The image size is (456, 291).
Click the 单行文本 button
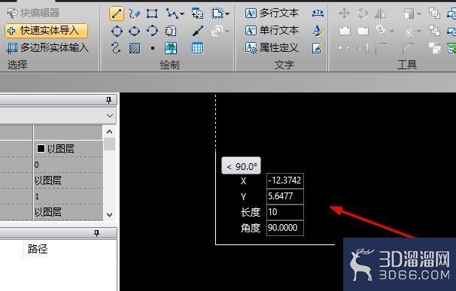click(x=272, y=30)
